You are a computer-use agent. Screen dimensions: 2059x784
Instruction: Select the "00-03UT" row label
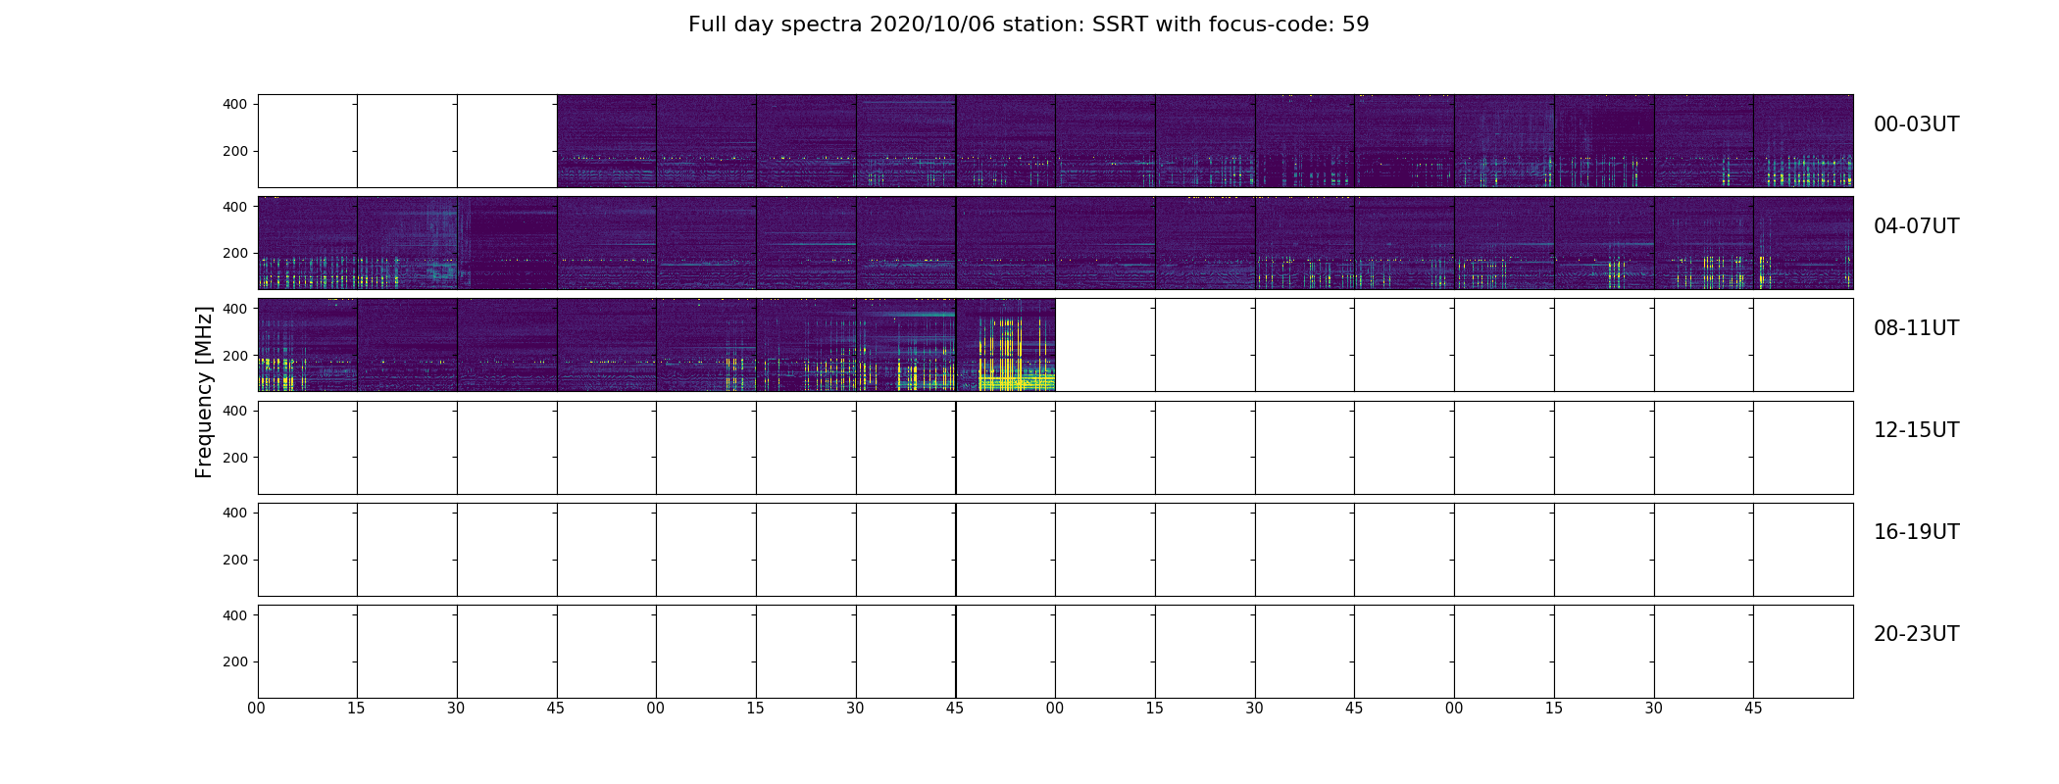(x=1916, y=124)
